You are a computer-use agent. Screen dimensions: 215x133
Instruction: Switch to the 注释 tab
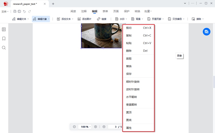[84, 11]
